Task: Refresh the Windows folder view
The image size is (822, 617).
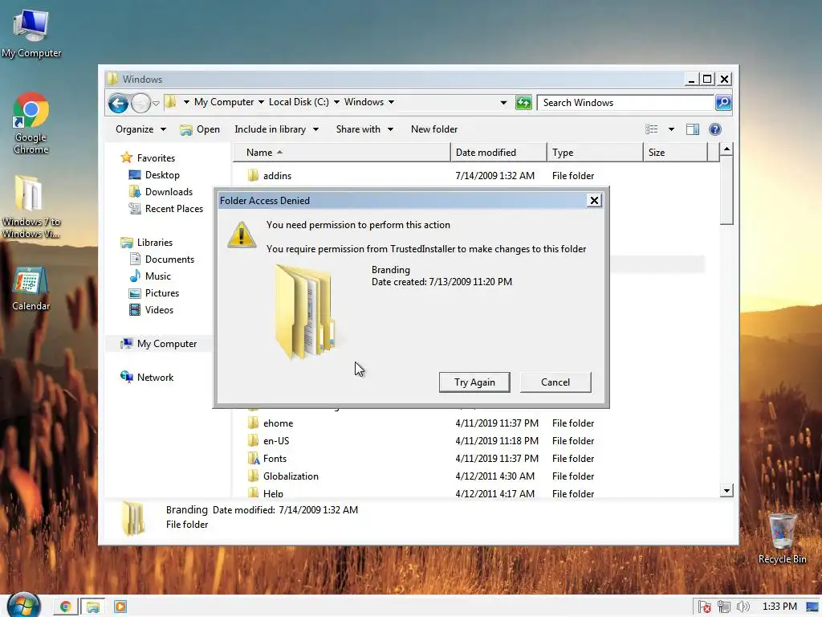Action: (x=523, y=102)
